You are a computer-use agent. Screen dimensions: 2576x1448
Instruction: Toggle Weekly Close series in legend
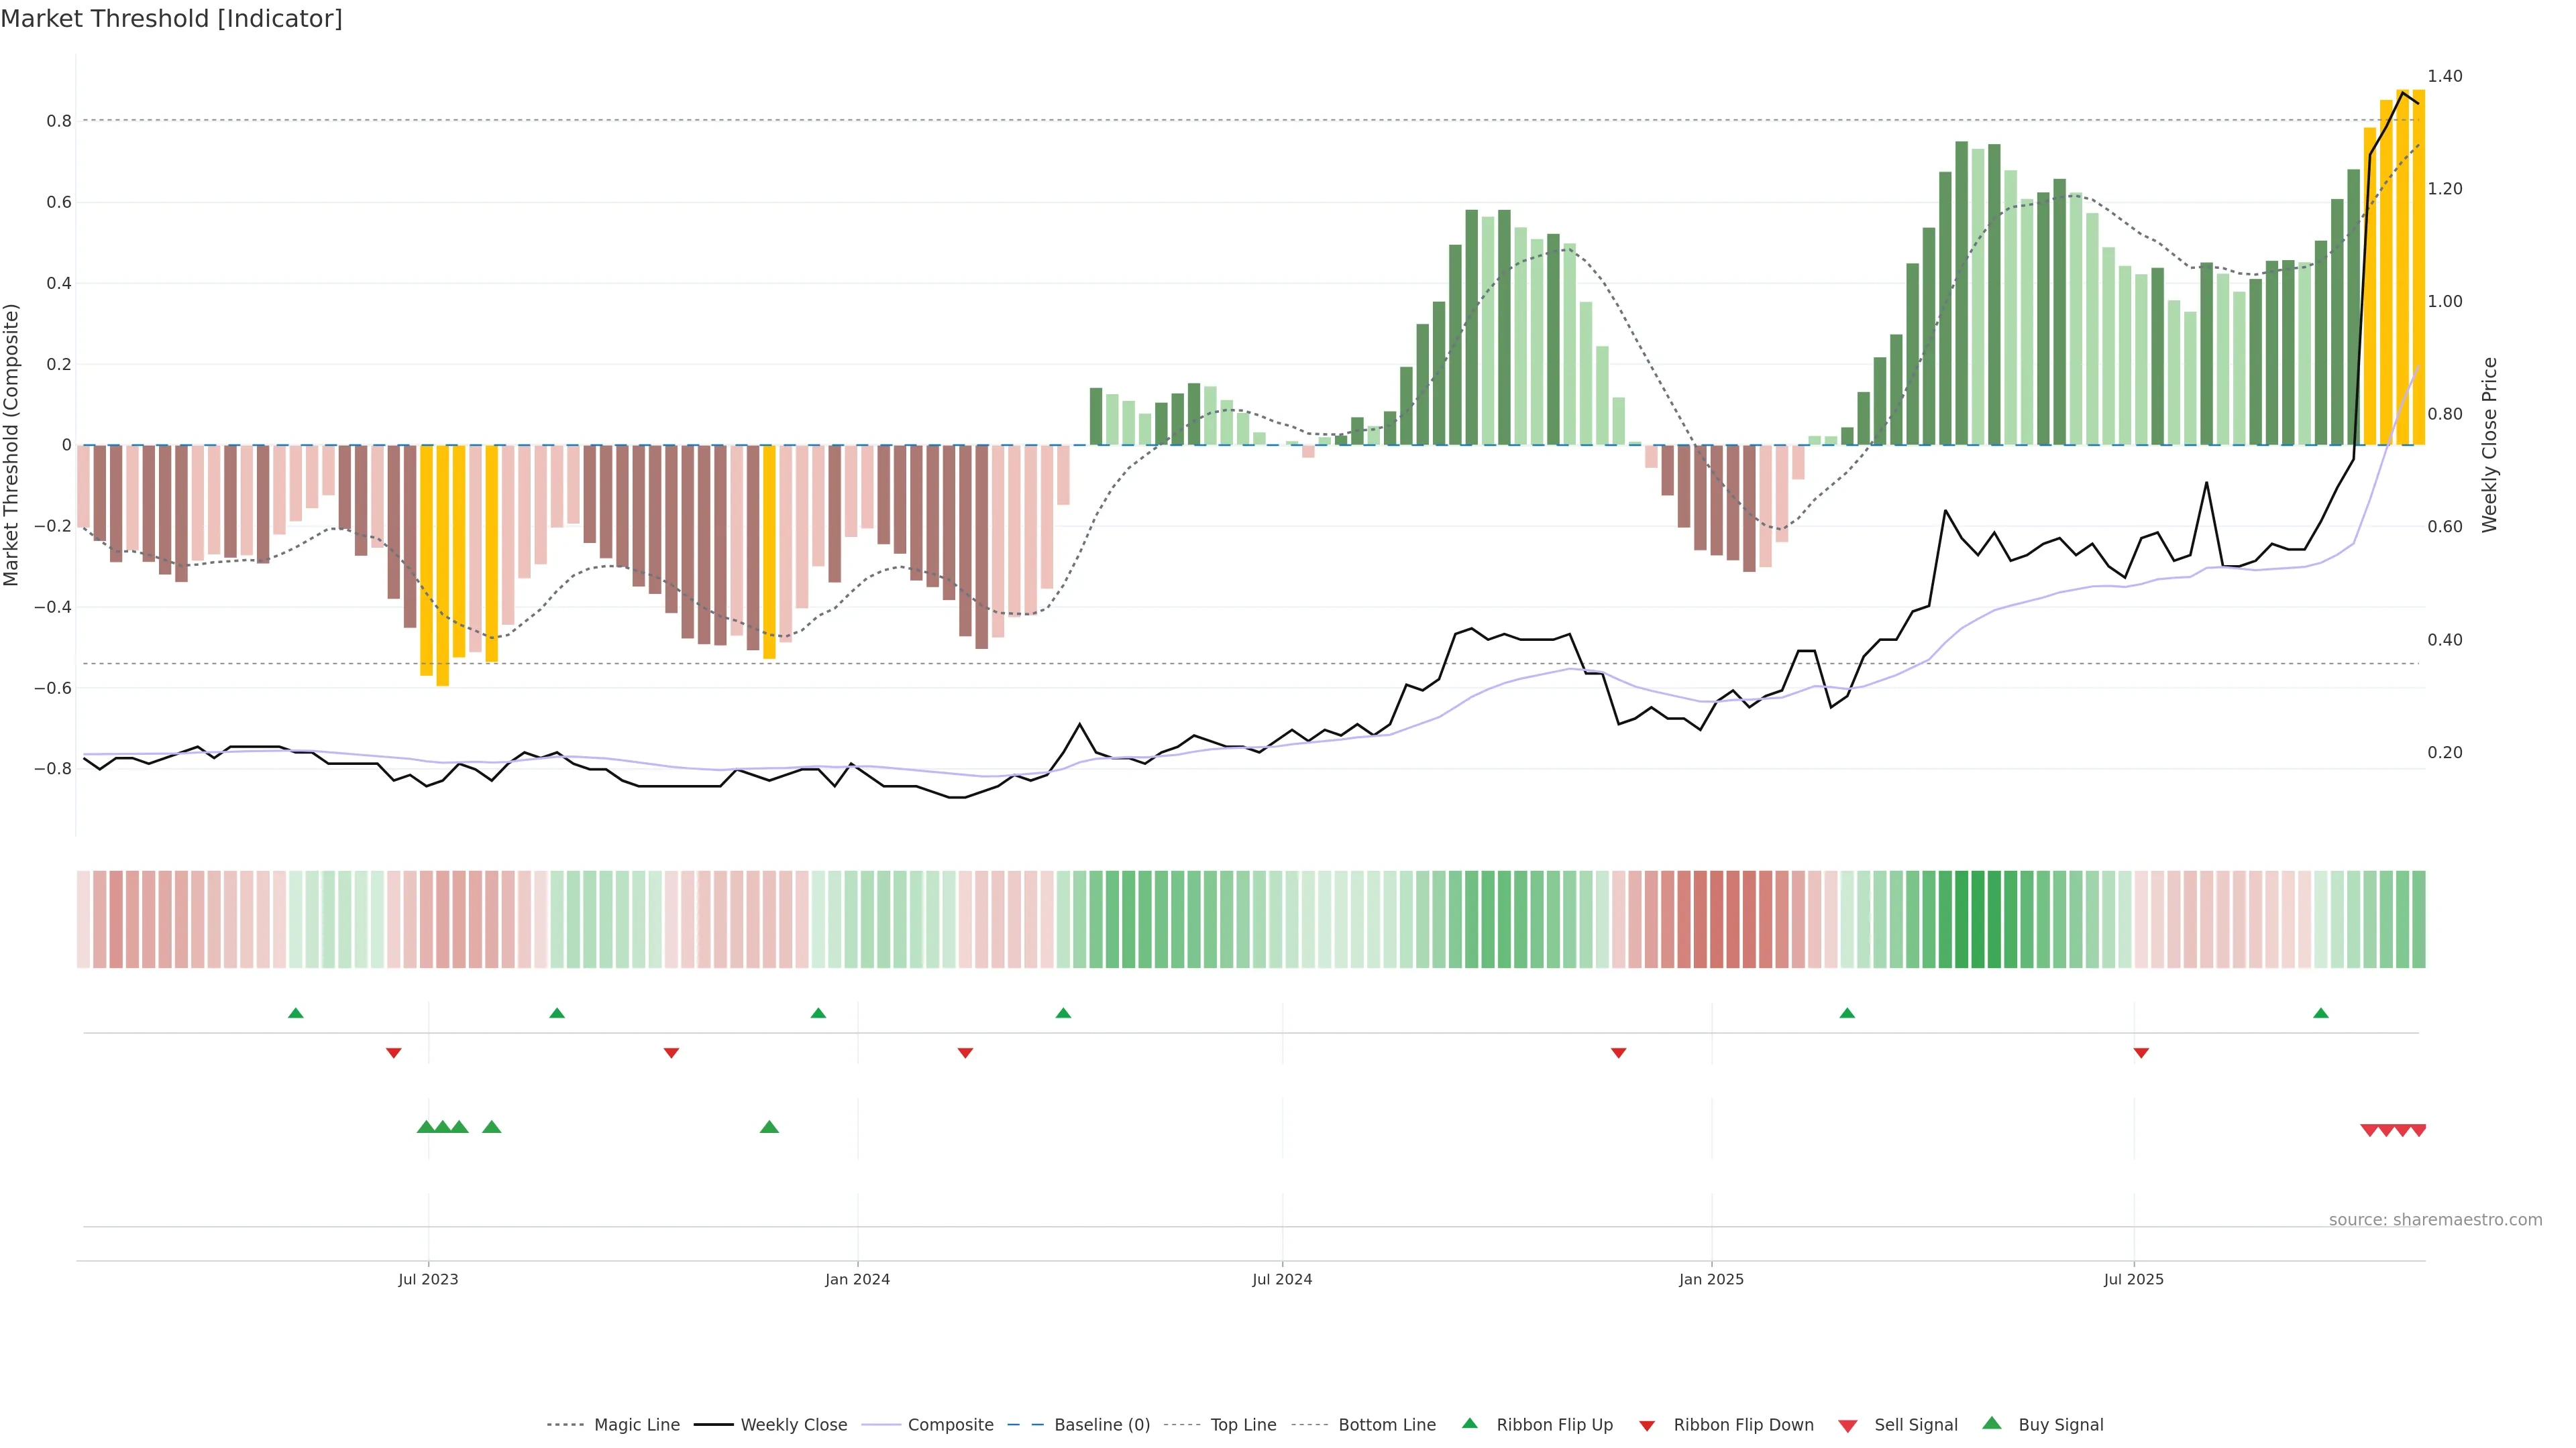(x=793, y=1425)
